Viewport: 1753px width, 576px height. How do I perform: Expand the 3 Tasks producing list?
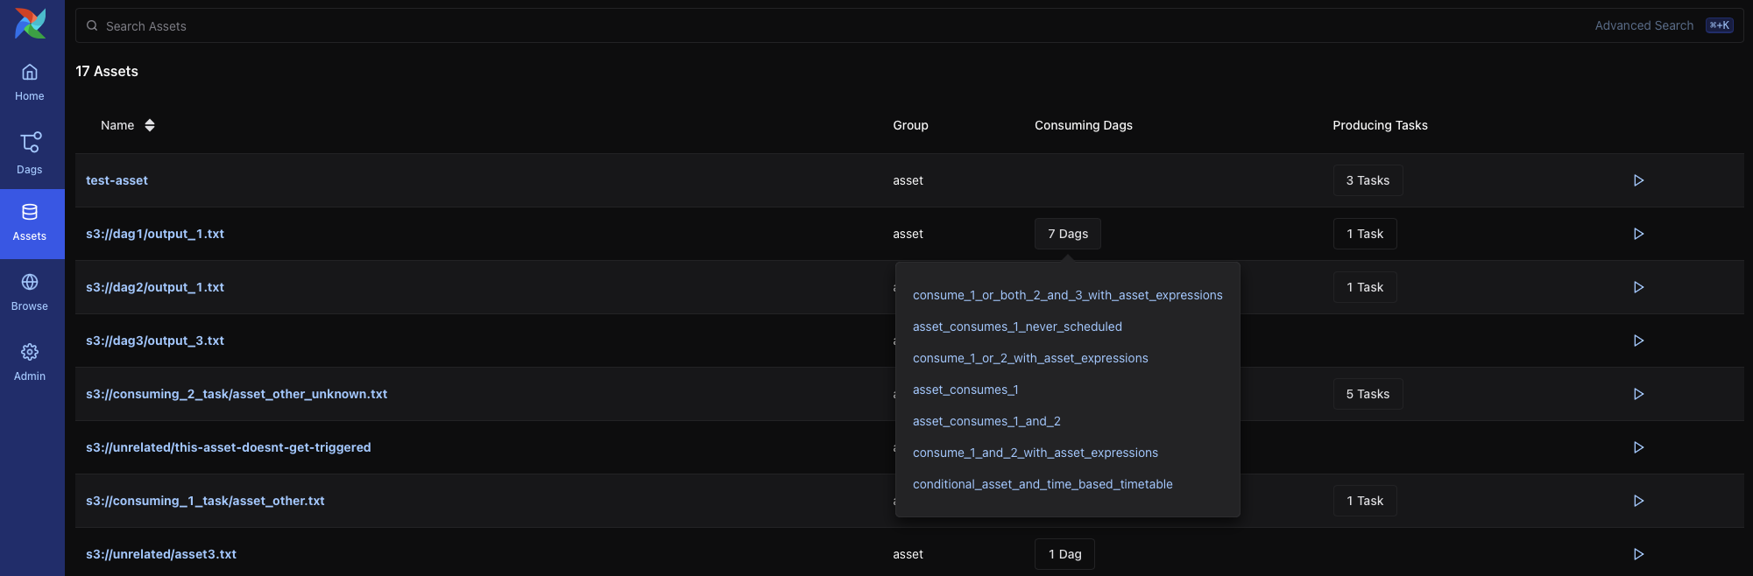tap(1367, 180)
